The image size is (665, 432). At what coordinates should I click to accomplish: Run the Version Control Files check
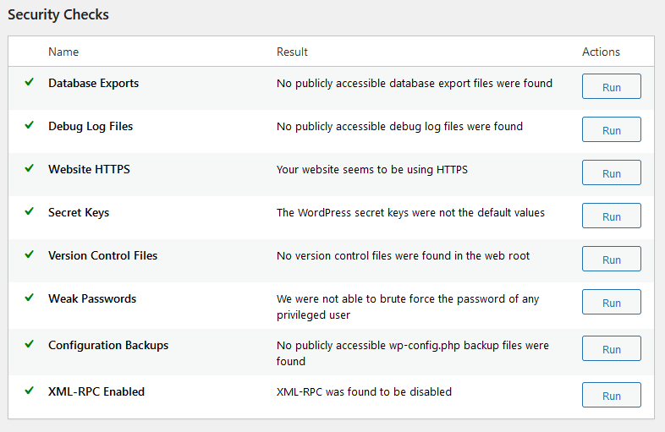pos(611,260)
